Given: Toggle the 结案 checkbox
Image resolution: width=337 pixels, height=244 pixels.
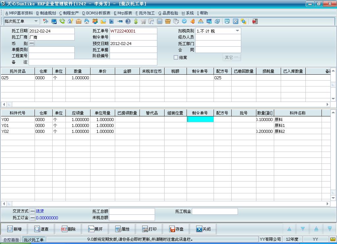Looking at the screenshot, I should pyautogui.click(x=176, y=58).
